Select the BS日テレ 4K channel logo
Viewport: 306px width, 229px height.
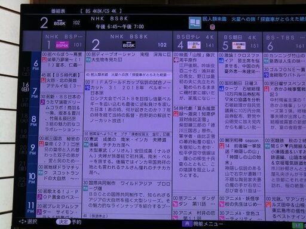point(194,45)
